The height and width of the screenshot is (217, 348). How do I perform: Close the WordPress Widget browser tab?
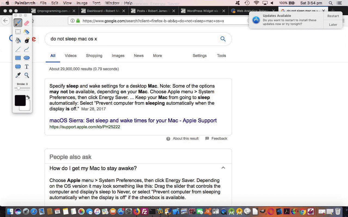pos(223,11)
